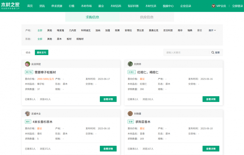This screenshot has width=244, height=155.
Task: Click the VIP会员 badge icon
Action: [213, 6]
